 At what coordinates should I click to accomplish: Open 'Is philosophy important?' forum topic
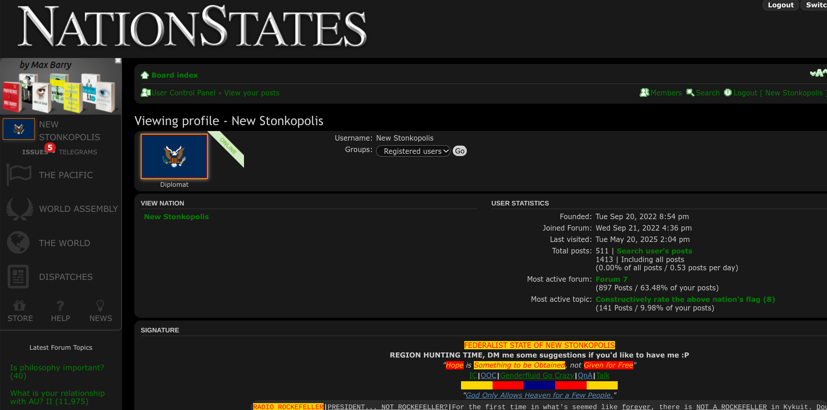(x=57, y=372)
